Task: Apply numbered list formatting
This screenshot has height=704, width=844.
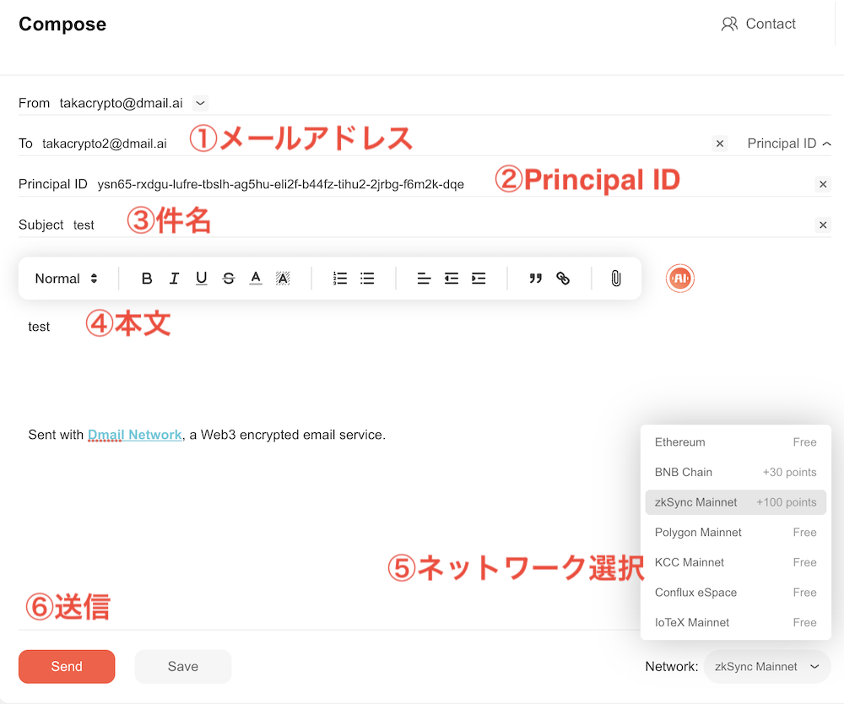Action: (x=339, y=278)
